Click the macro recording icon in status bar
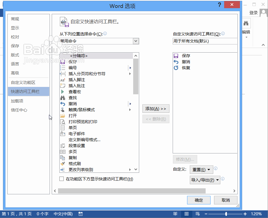Viewport: 268px width, 218px height. click(x=81, y=214)
